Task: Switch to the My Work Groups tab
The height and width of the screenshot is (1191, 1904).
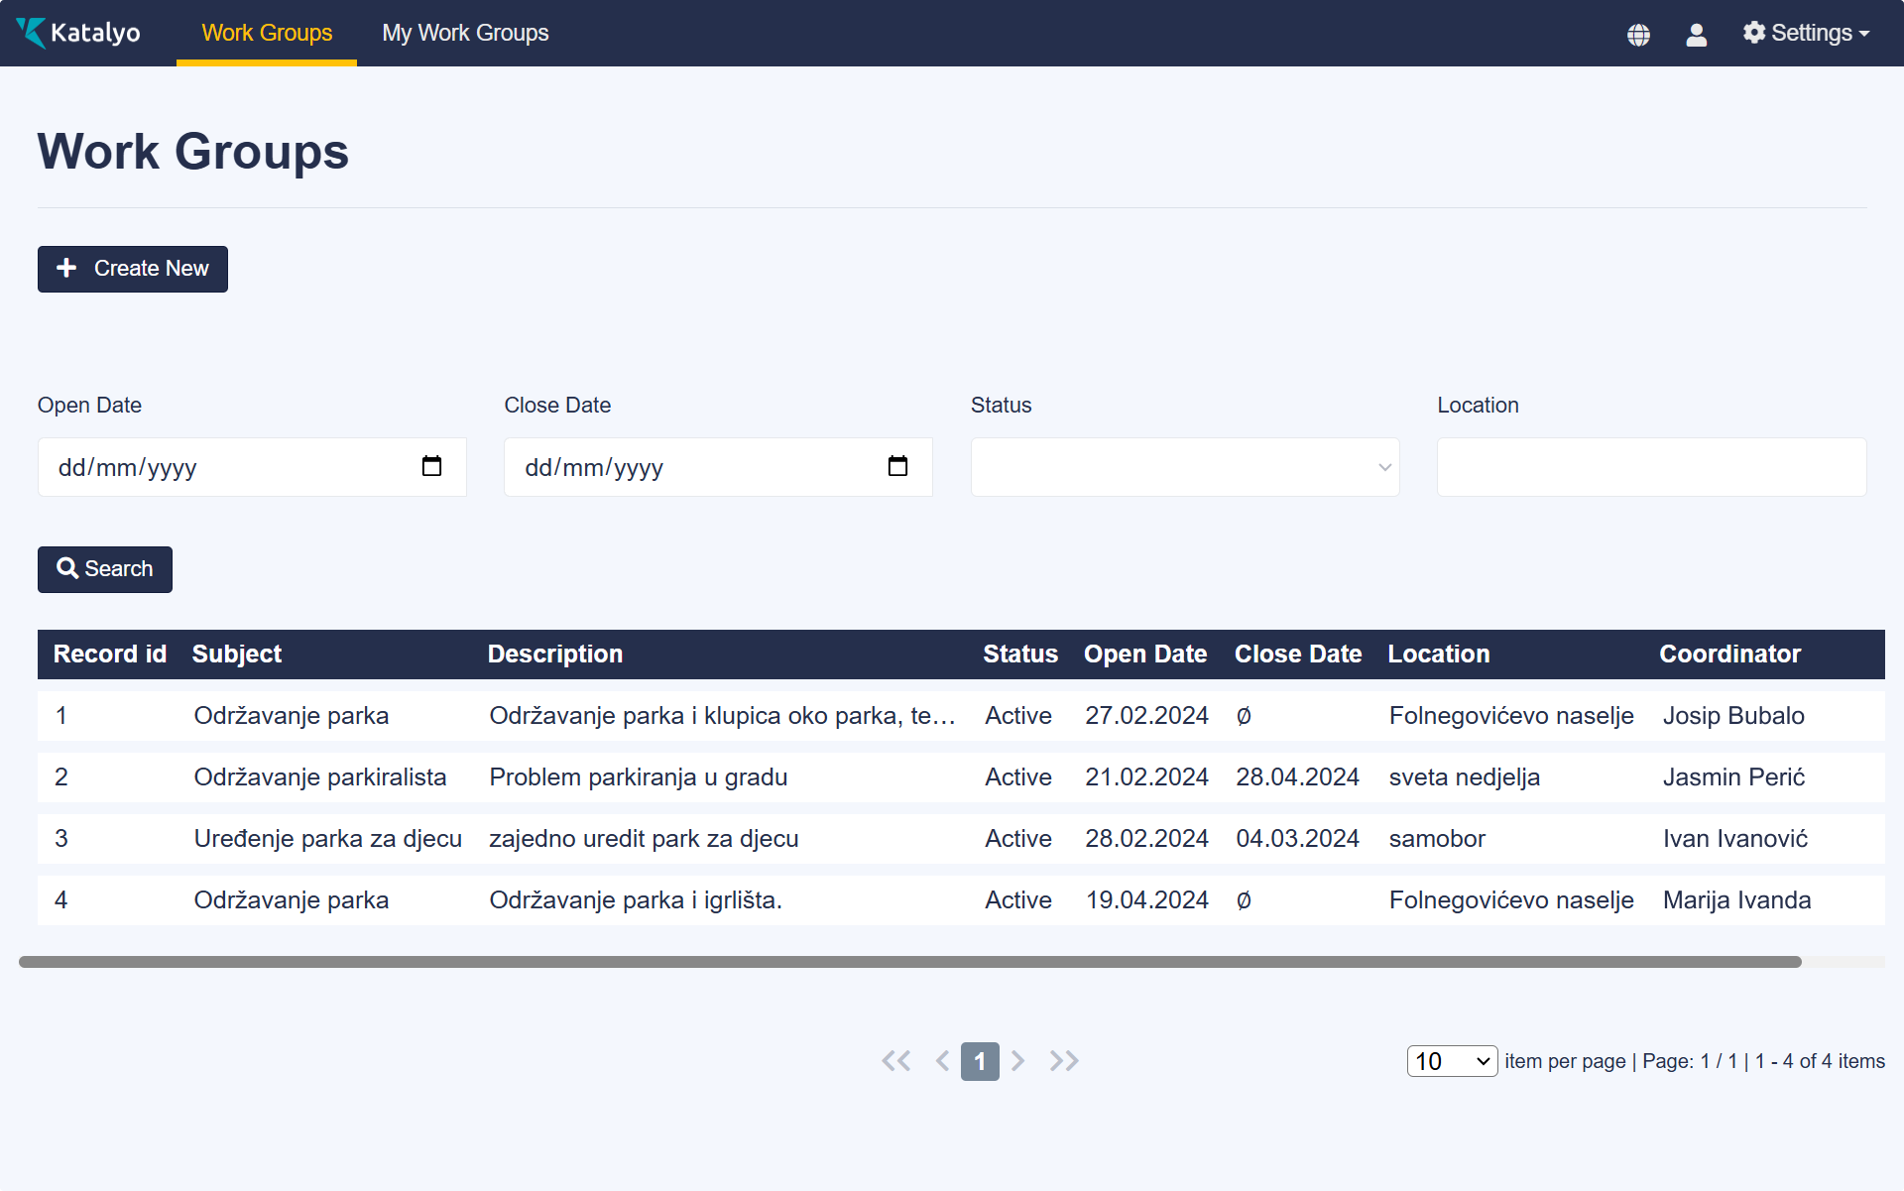Action: (x=465, y=33)
